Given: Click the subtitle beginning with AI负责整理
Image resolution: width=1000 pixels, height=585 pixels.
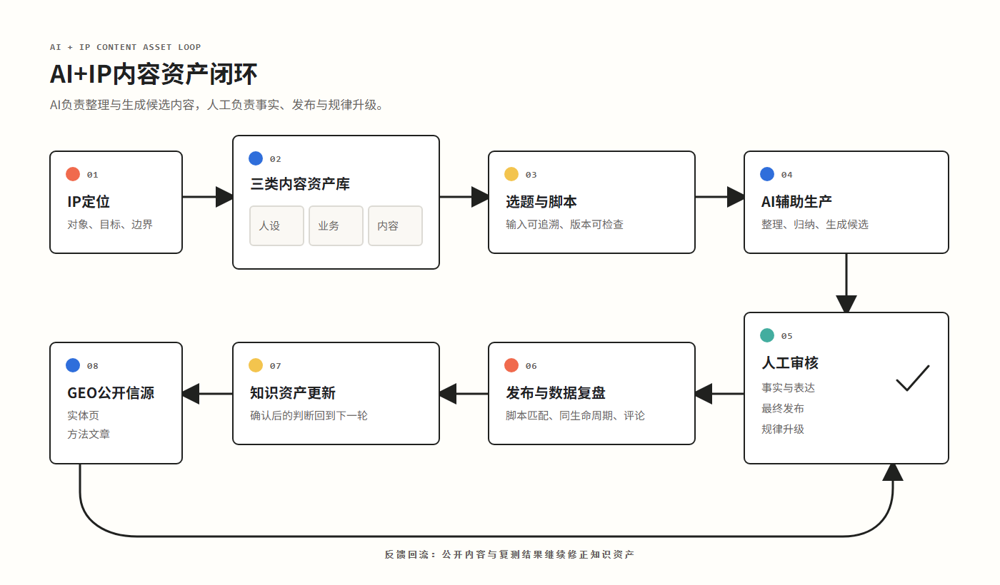Looking at the screenshot, I should pos(218,105).
